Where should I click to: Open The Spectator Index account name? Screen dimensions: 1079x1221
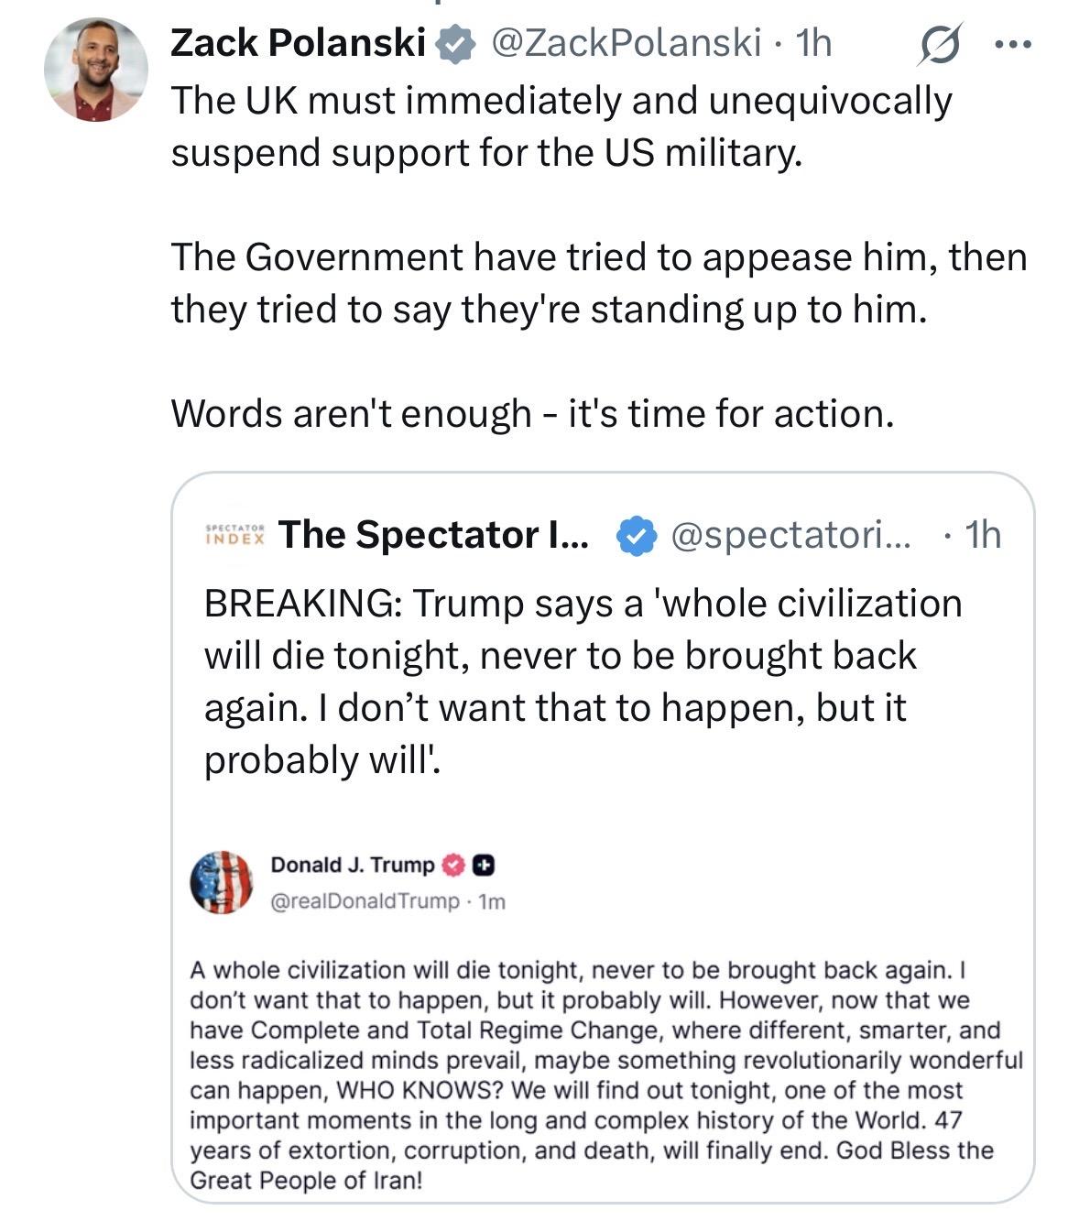point(434,534)
